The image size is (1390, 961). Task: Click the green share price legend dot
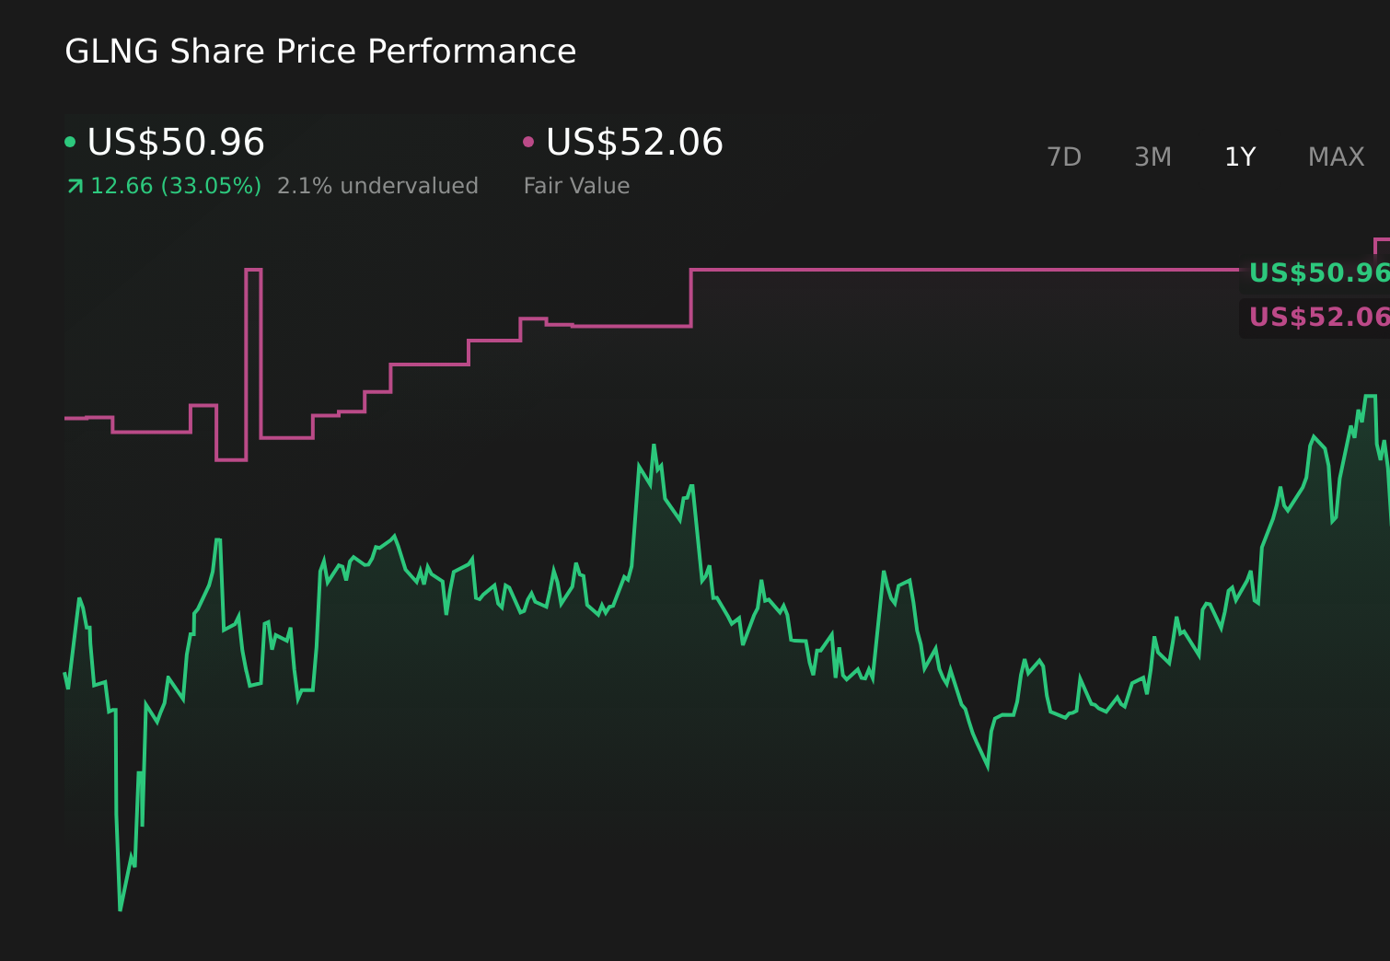71,140
